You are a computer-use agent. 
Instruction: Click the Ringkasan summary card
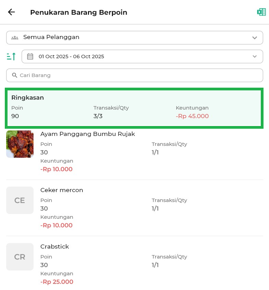[x=134, y=108]
